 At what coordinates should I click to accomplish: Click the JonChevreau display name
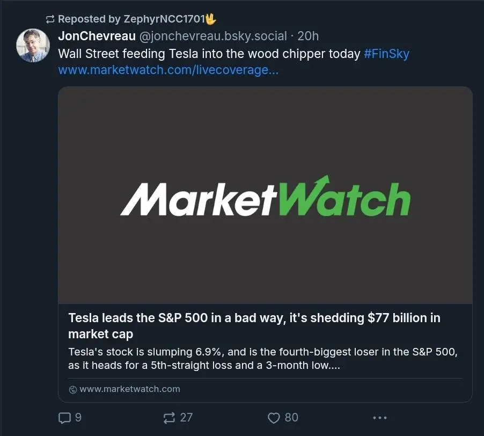(97, 37)
